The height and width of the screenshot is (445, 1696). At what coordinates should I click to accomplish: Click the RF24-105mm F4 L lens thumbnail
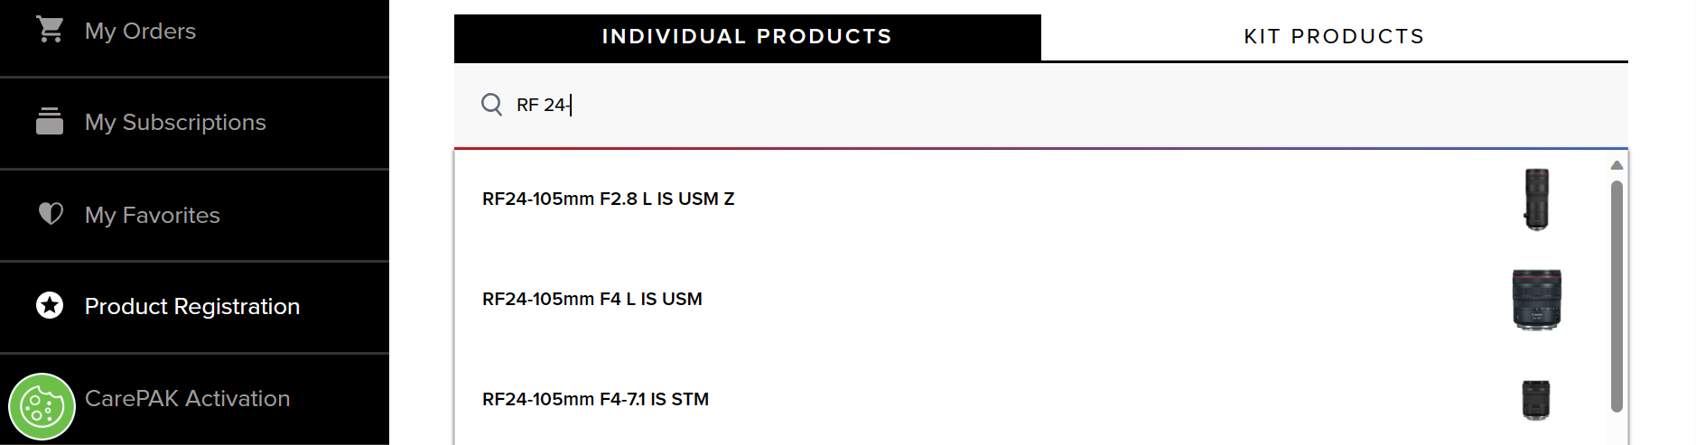click(1536, 299)
